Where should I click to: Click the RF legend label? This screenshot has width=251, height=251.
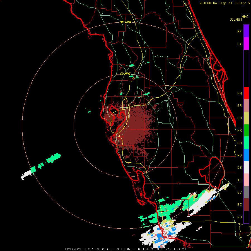(x=240, y=31)
